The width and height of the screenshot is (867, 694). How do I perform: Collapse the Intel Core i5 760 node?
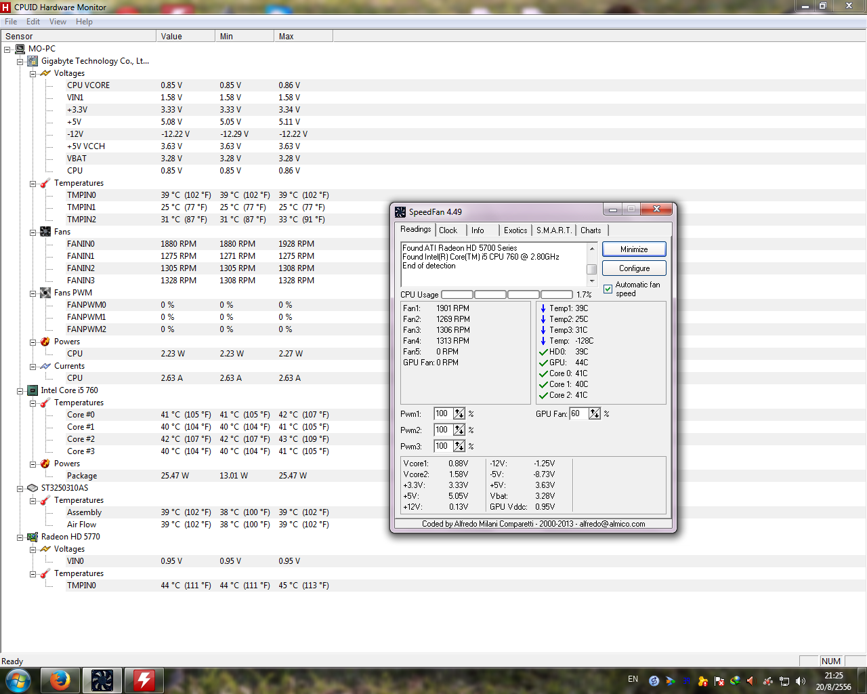pyautogui.click(x=20, y=391)
